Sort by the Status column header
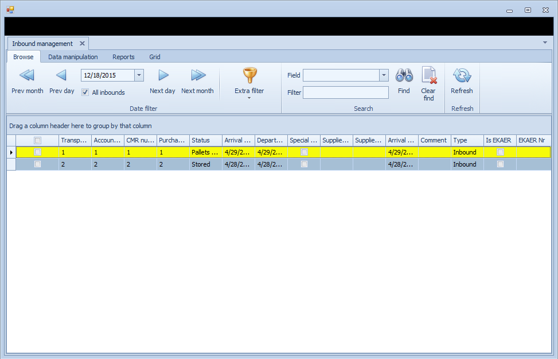558x359 pixels. coord(205,140)
